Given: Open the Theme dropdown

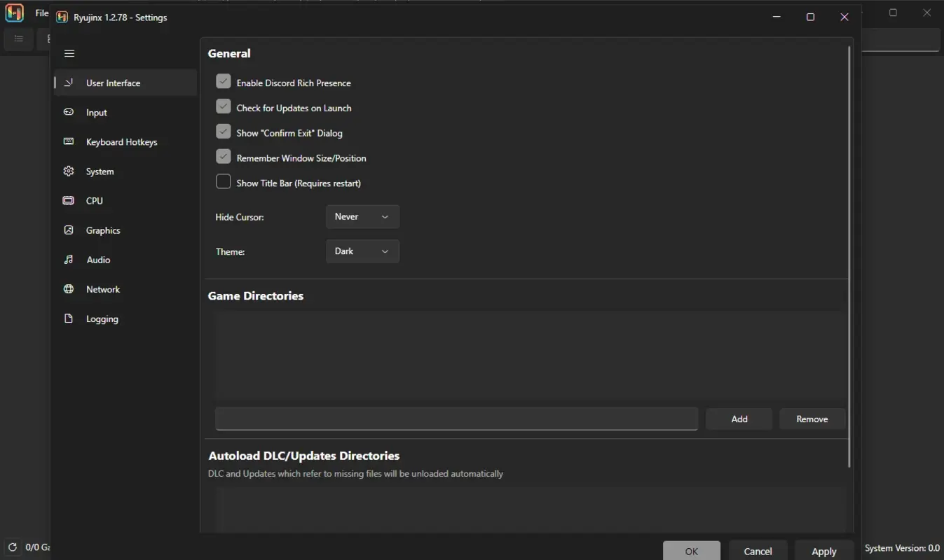Looking at the screenshot, I should [x=362, y=251].
